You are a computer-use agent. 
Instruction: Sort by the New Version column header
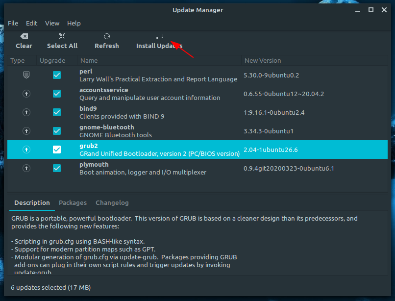coord(315,60)
